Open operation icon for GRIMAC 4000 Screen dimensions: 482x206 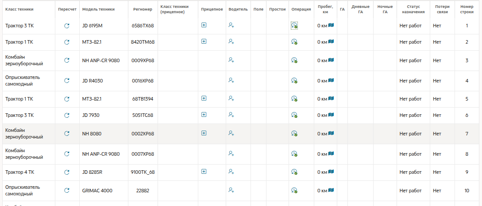294,191
